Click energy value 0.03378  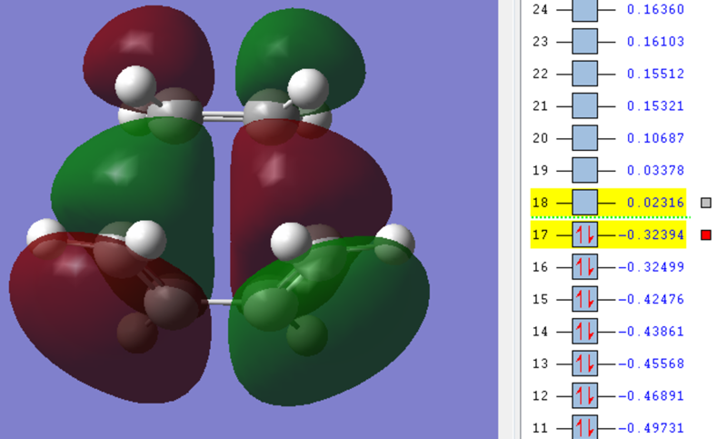pyautogui.click(x=655, y=171)
